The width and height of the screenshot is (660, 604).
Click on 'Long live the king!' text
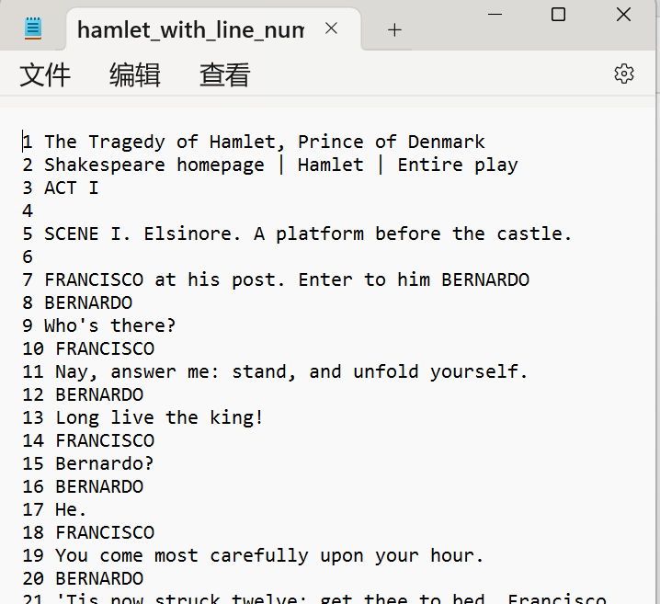[x=159, y=417]
